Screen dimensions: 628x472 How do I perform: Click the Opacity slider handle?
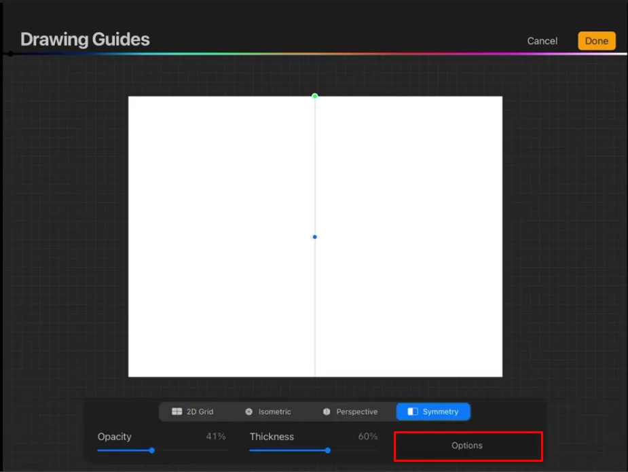[x=152, y=450]
